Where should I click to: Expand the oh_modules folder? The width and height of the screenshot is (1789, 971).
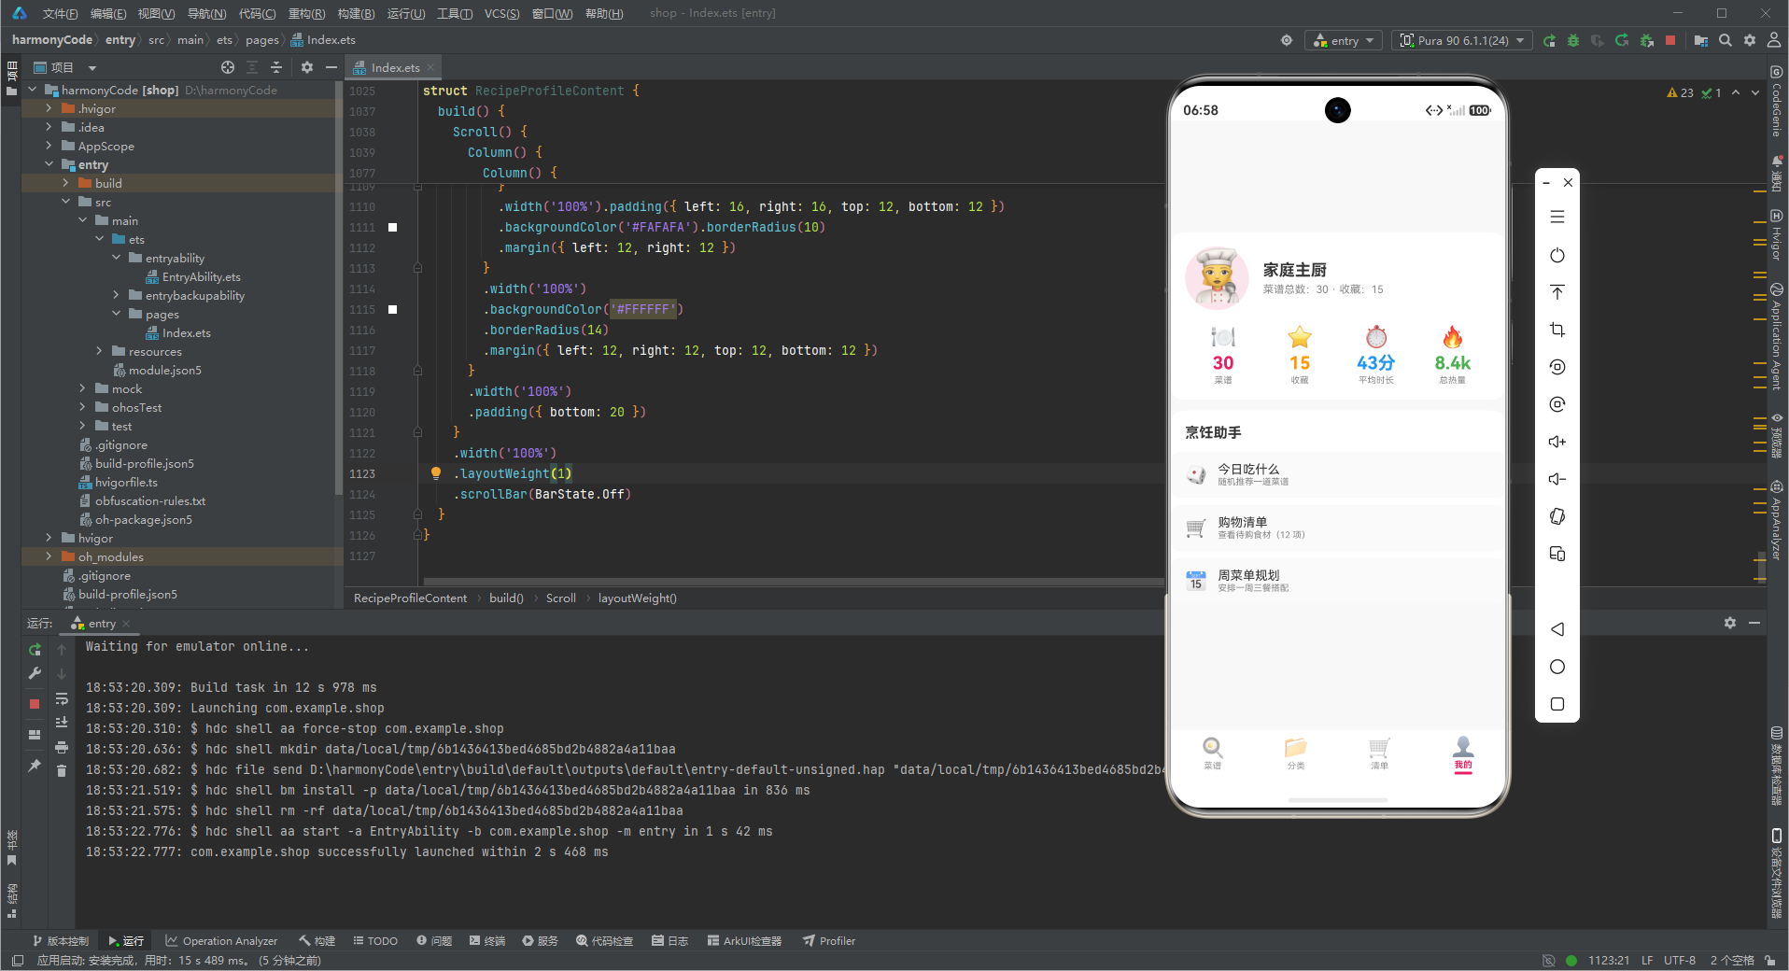click(x=49, y=556)
